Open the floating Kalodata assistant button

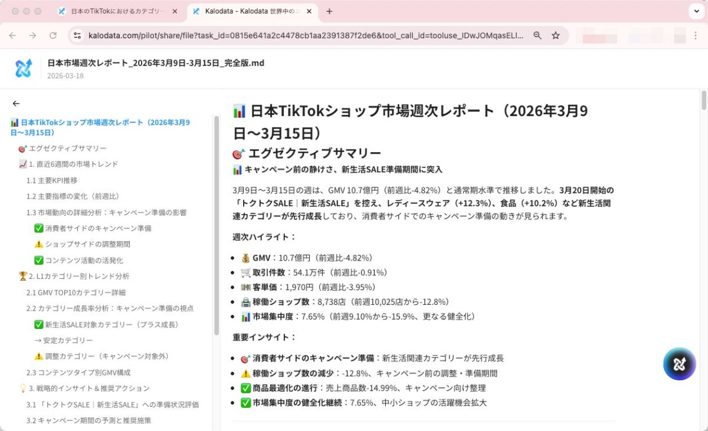coord(679,364)
